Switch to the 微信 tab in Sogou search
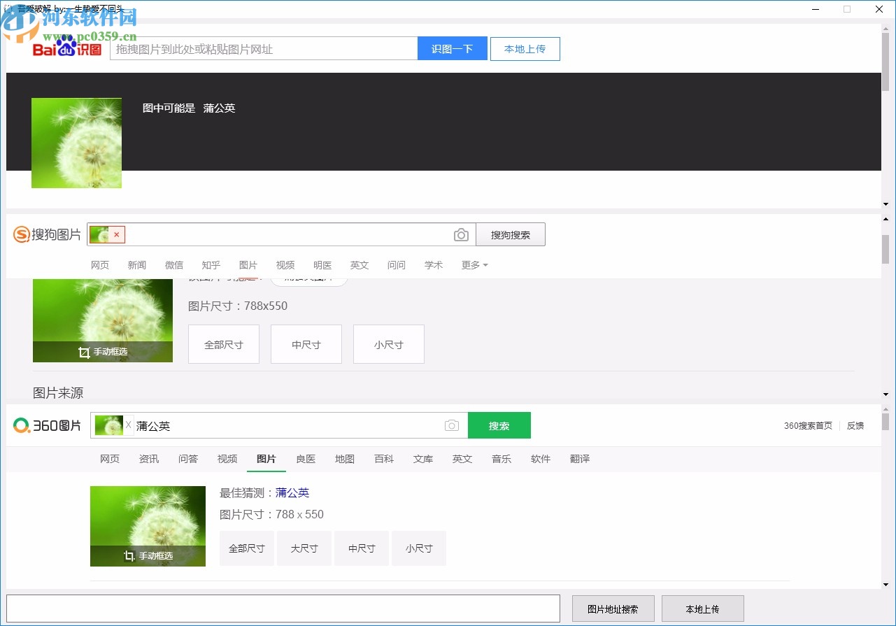The width and height of the screenshot is (896, 626). [174, 265]
